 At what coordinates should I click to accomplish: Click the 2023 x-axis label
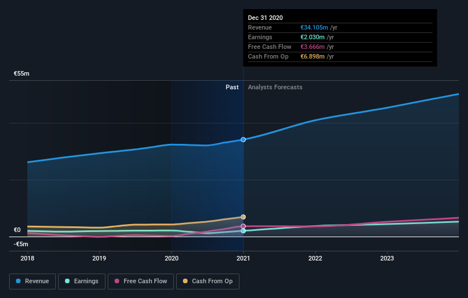tap(387, 258)
